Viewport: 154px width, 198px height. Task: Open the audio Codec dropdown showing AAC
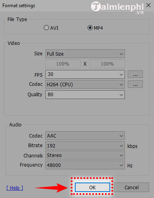coord(85,136)
